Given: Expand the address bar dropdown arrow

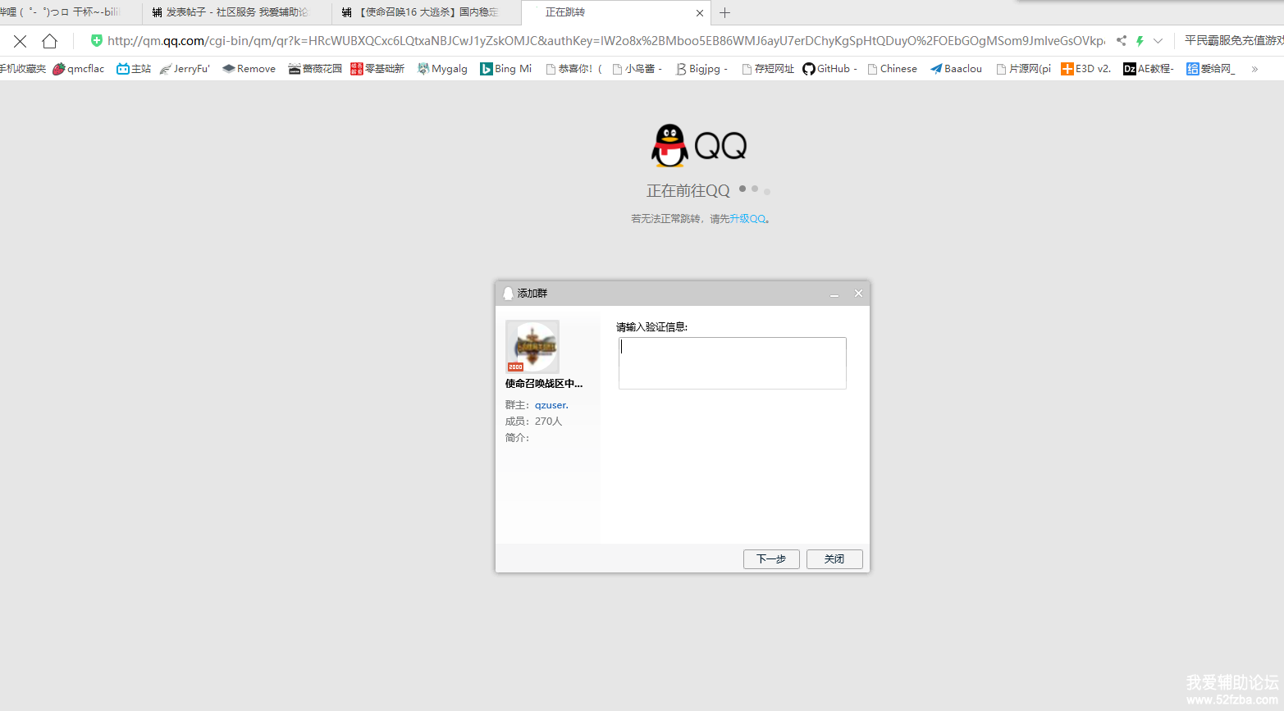Looking at the screenshot, I should [x=1158, y=41].
